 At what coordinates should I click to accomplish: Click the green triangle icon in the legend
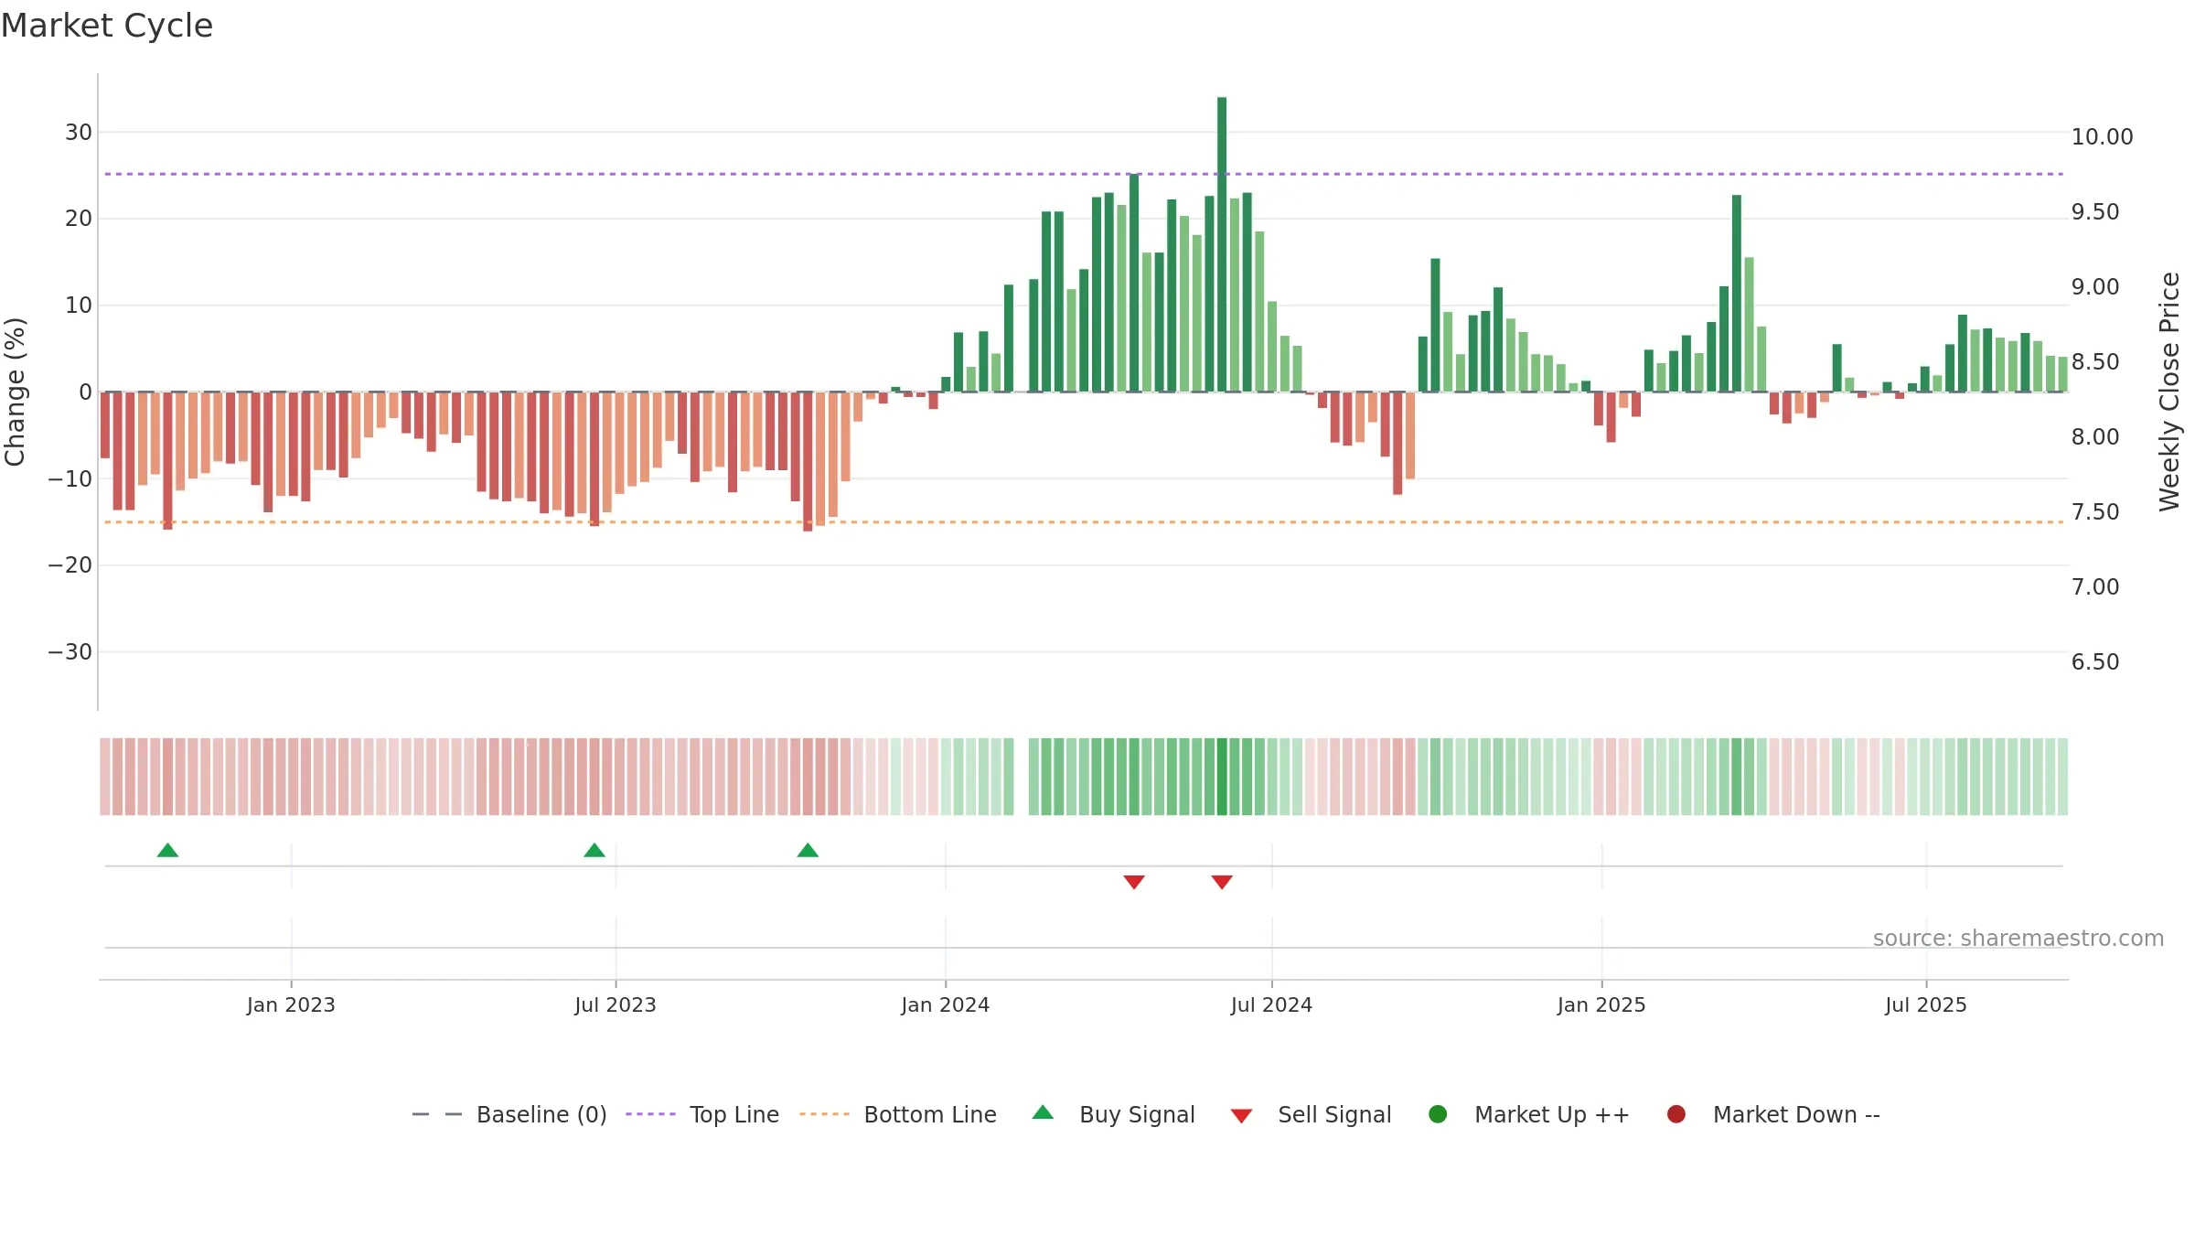point(1043,1113)
